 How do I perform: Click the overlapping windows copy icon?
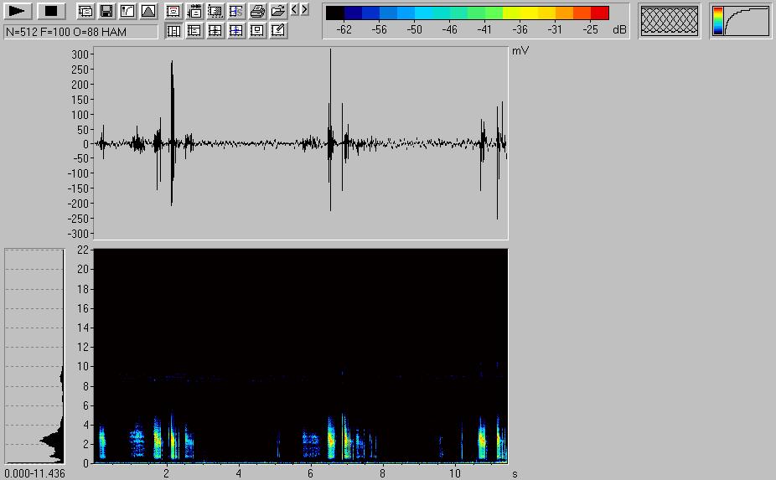(x=85, y=12)
